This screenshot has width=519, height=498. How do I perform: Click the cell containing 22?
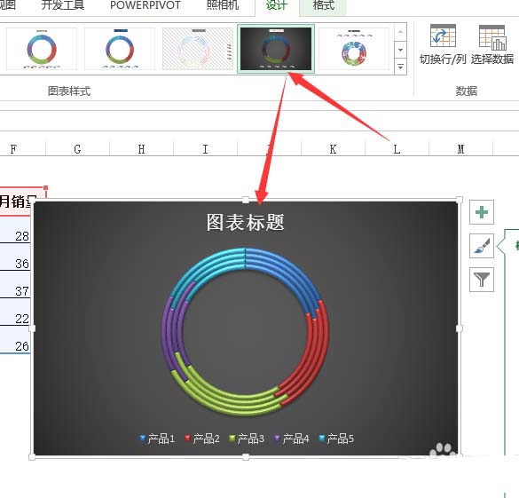point(15,312)
